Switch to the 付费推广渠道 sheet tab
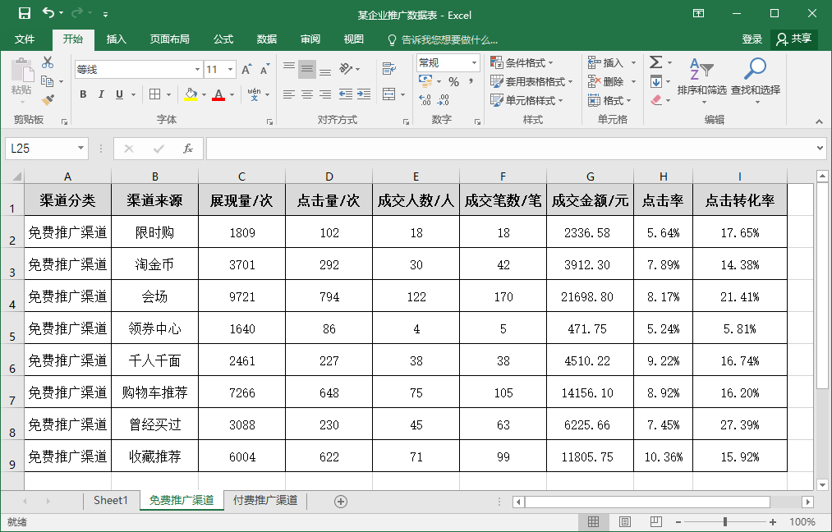 click(264, 501)
